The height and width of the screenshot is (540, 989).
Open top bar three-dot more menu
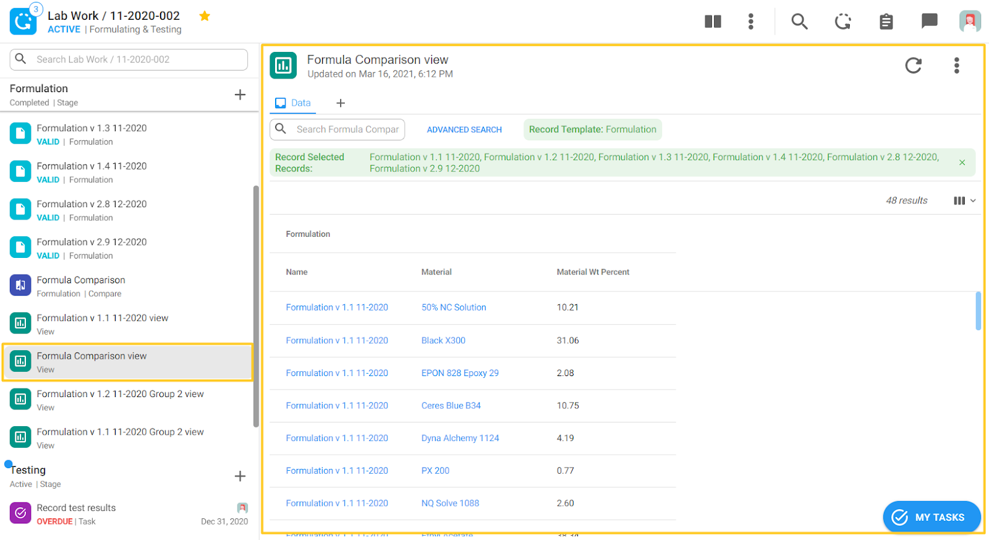[750, 22]
